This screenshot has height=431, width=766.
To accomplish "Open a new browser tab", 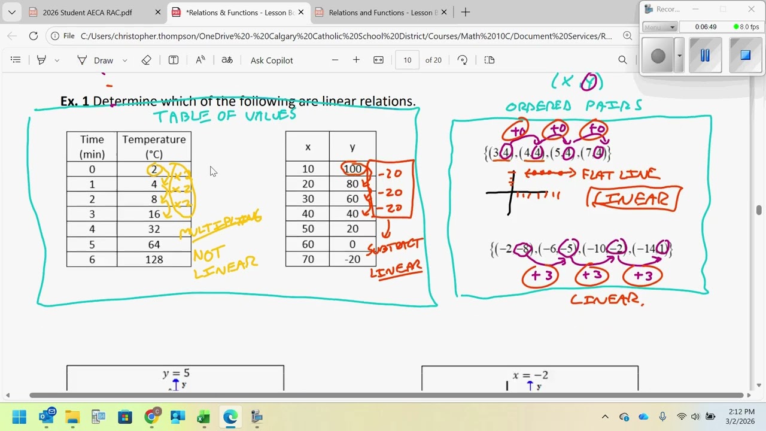I will [x=466, y=12].
